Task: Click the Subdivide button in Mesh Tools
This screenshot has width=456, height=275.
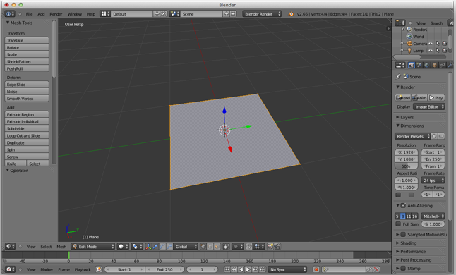Action: pos(27,128)
